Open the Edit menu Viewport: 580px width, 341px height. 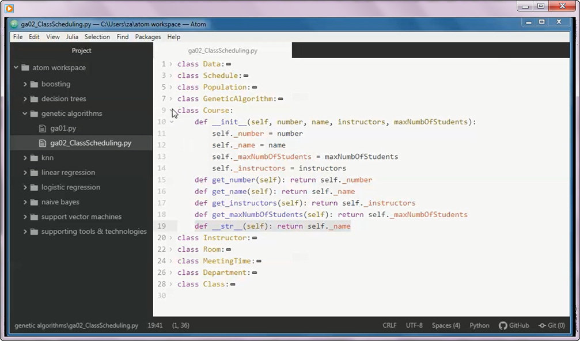coord(34,37)
